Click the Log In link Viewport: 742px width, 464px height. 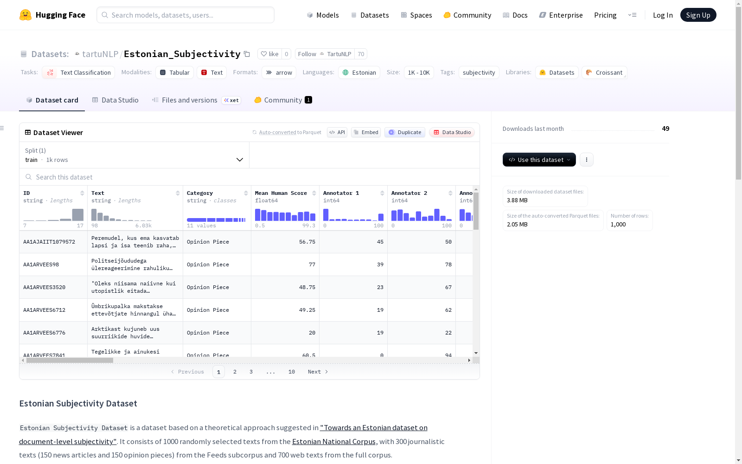click(663, 15)
